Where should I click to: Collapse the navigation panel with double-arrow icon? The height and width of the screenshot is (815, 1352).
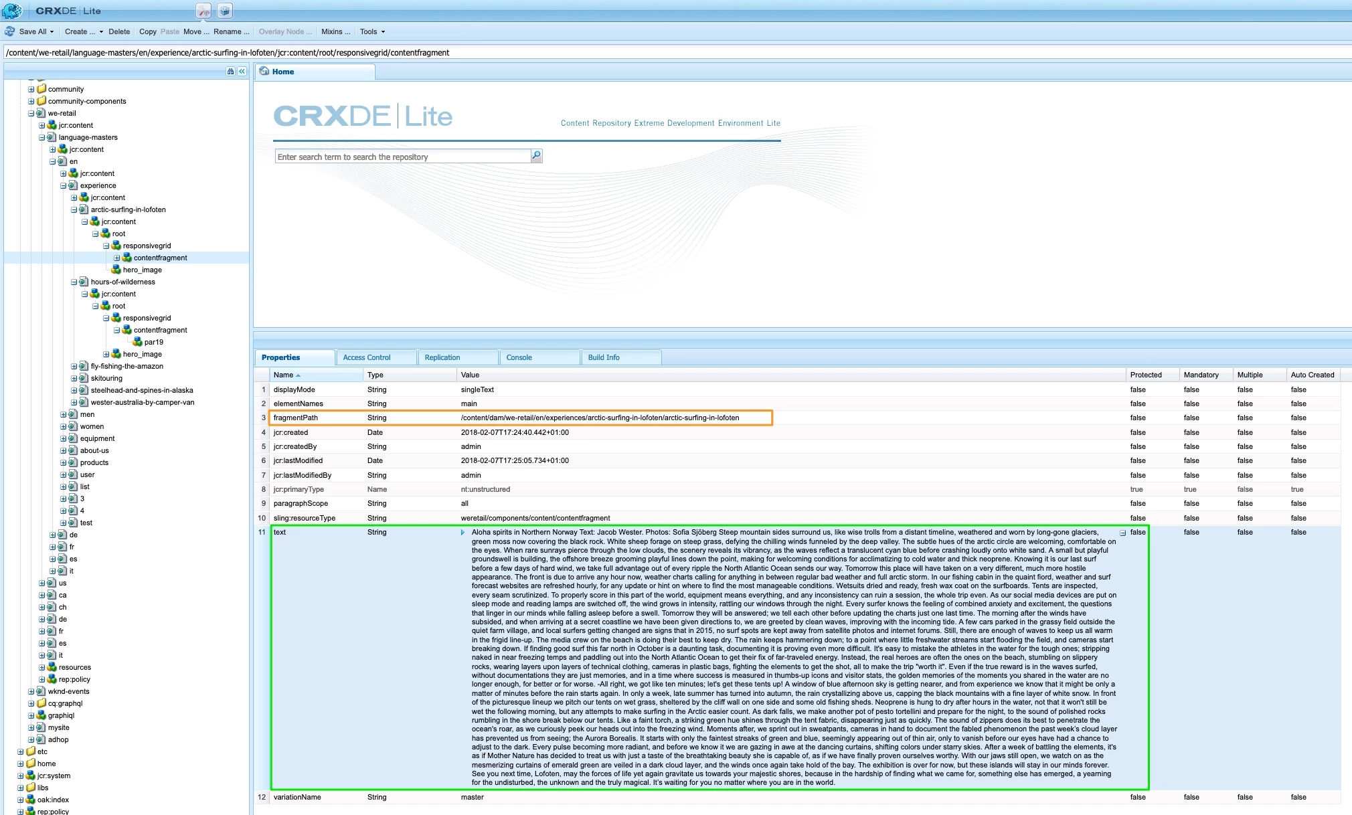[x=242, y=71]
